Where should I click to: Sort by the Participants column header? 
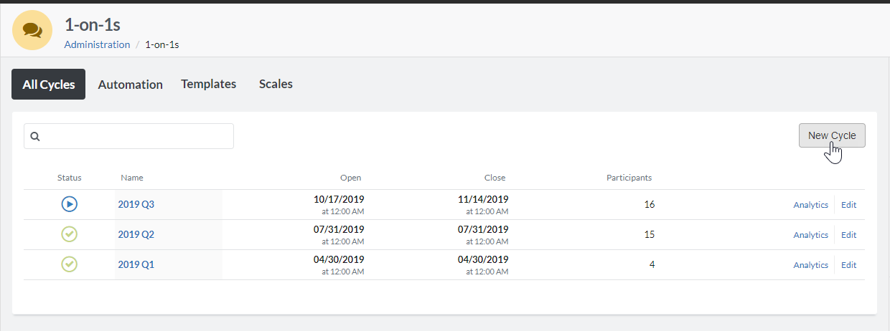coord(629,178)
